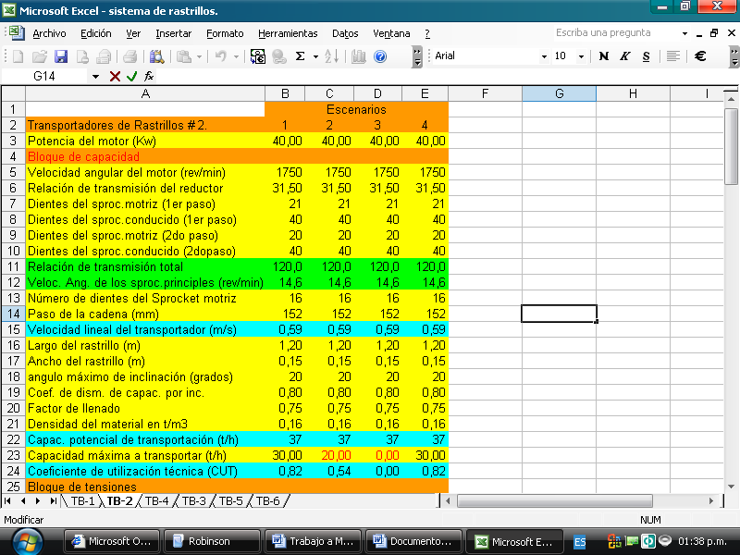Open the Name Box dropdown next to G14
This screenshot has width=740, height=555.
pos(95,76)
